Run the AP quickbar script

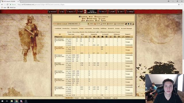tap(83, 21)
